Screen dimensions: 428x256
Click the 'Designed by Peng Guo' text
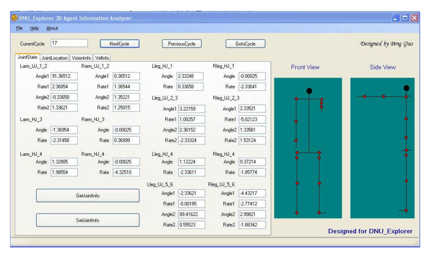(x=386, y=44)
